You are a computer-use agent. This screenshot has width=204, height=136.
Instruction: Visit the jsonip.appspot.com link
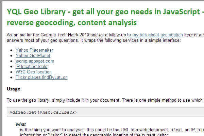pos(35,61)
